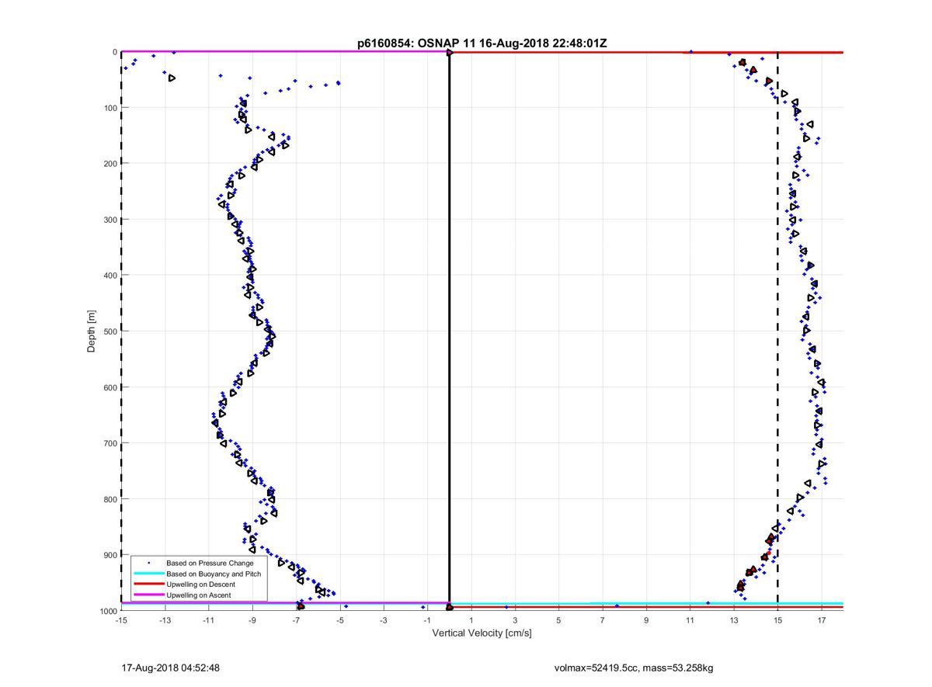Click the x-axis tick label -9

pyautogui.click(x=252, y=620)
